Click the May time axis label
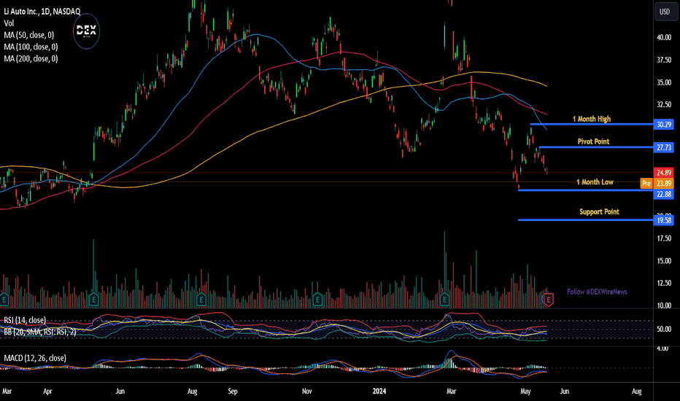Screen dimensions: 680x401 click(525, 391)
